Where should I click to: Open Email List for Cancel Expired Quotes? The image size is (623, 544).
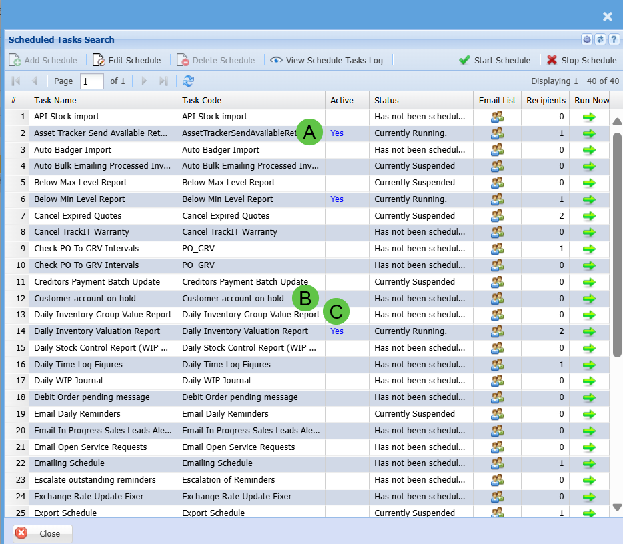pos(497,216)
